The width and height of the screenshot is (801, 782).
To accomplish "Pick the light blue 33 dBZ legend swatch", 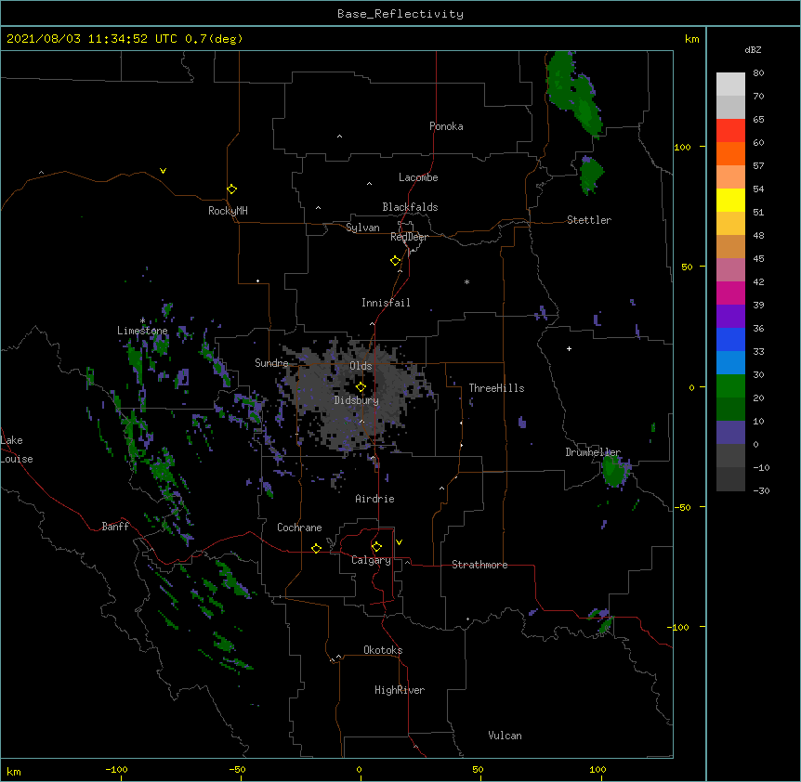I will pos(730,362).
